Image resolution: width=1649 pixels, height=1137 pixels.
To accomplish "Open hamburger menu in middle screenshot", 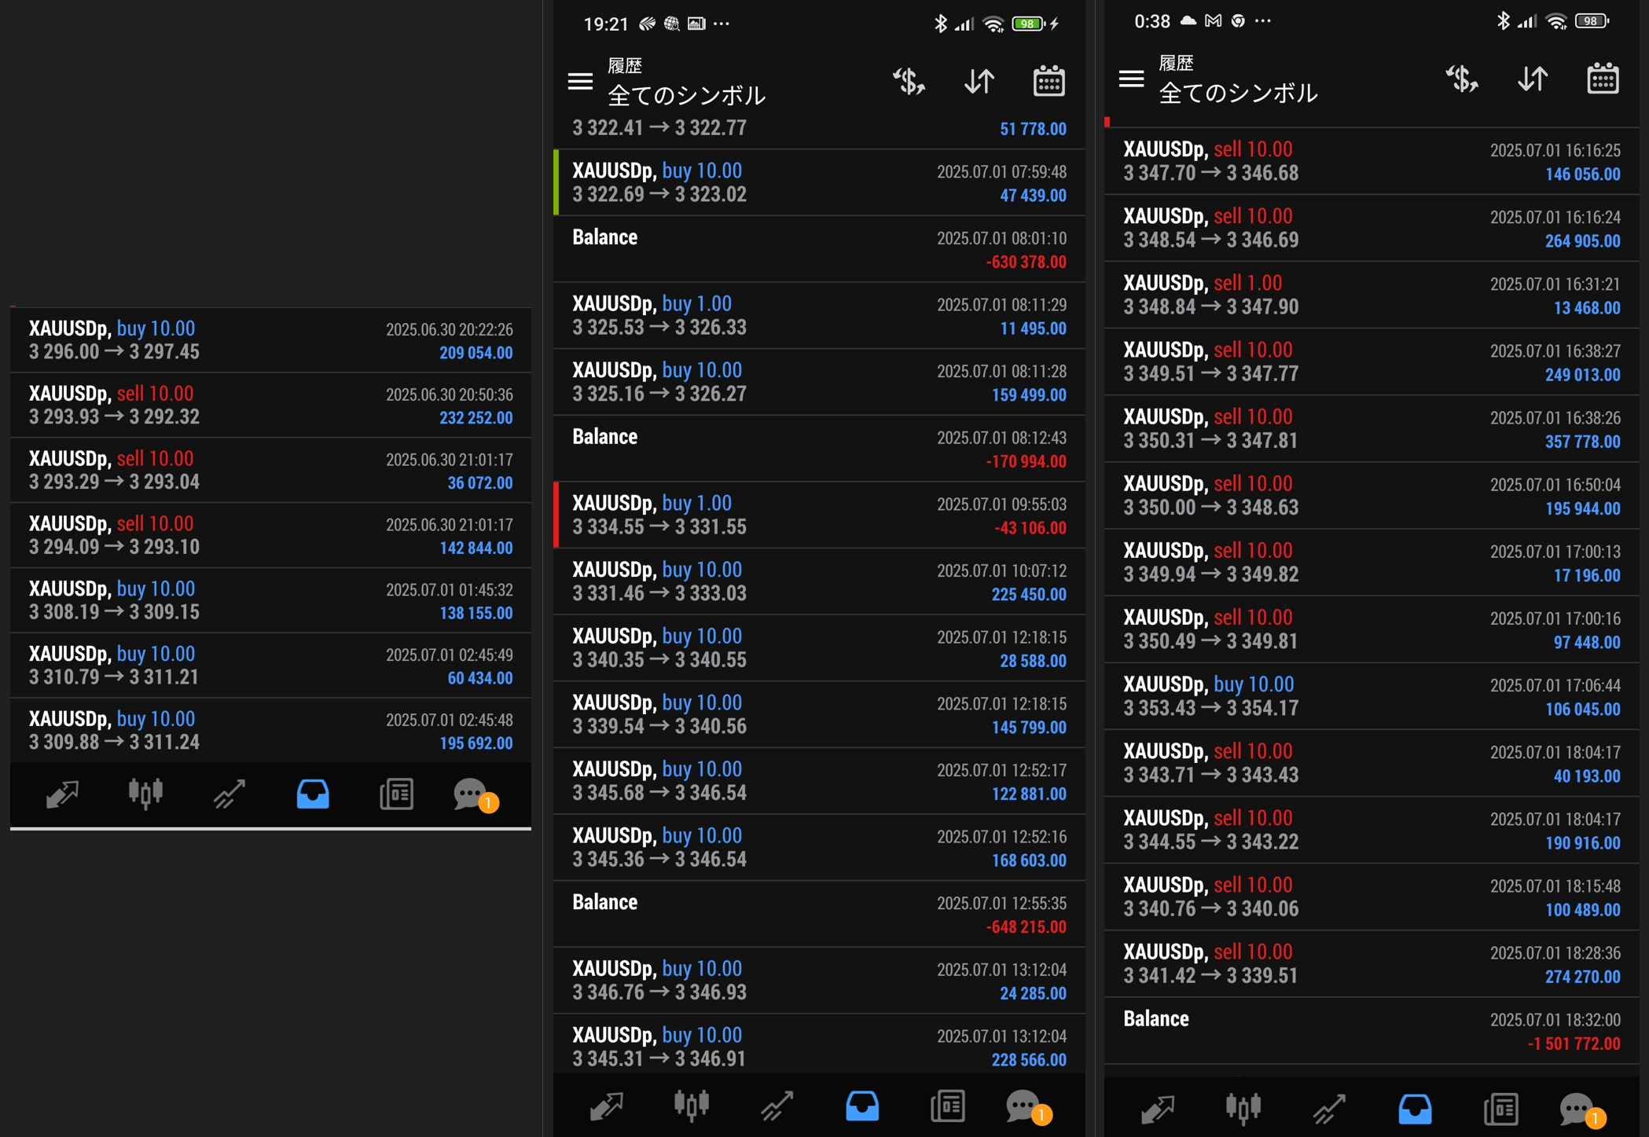I will tap(580, 82).
